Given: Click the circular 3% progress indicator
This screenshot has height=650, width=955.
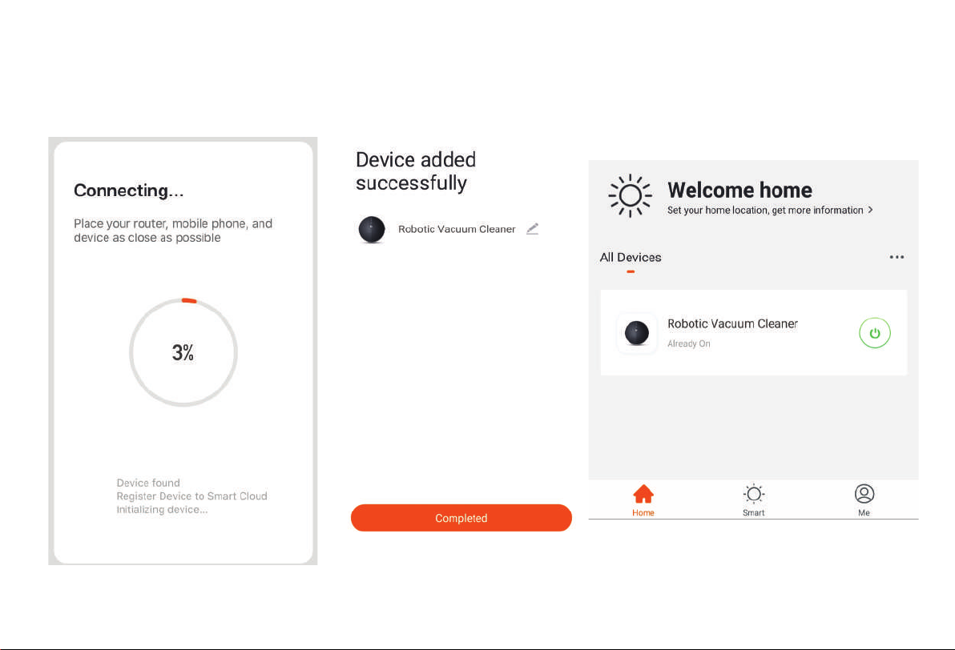Looking at the screenshot, I should (183, 352).
